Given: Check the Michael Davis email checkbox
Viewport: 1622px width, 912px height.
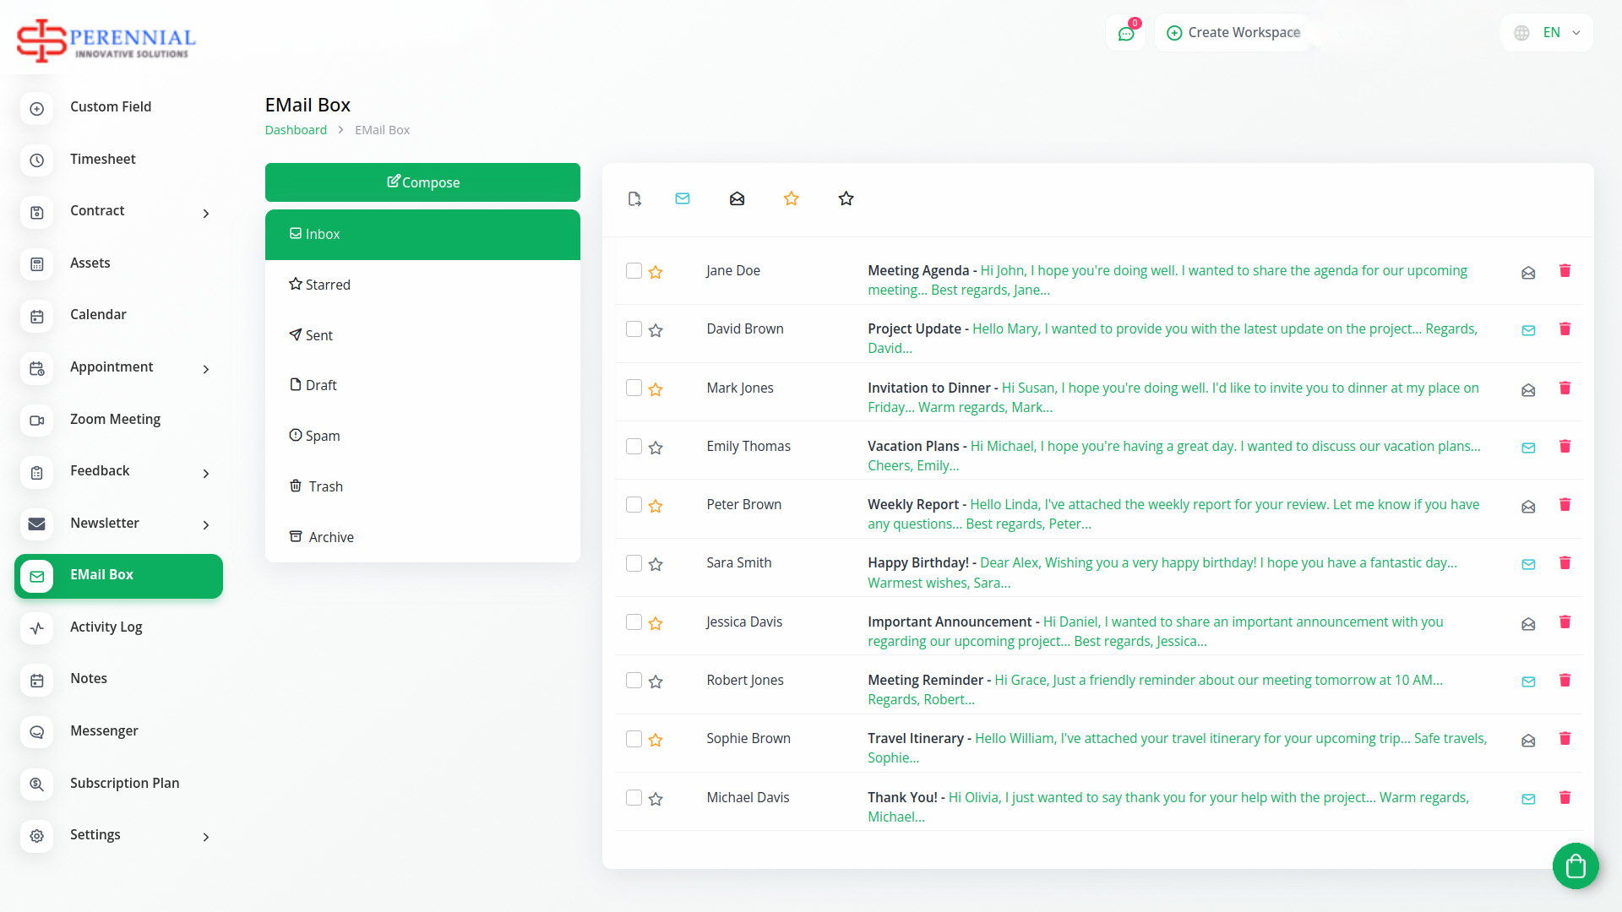Looking at the screenshot, I should (634, 797).
